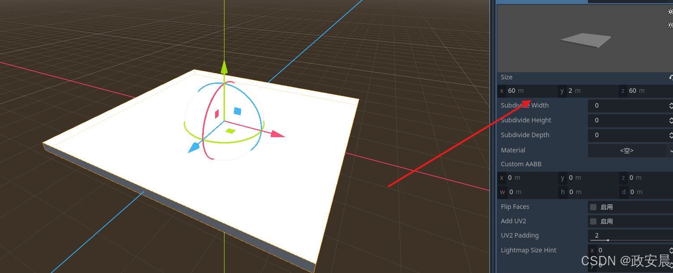Click the Size y field showing 2
The image size is (673, 273).
pyautogui.click(x=588, y=91)
